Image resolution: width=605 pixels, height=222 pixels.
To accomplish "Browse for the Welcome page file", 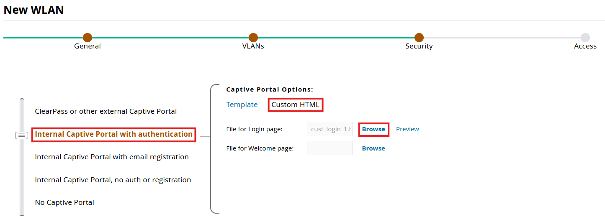I will pyautogui.click(x=373, y=148).
